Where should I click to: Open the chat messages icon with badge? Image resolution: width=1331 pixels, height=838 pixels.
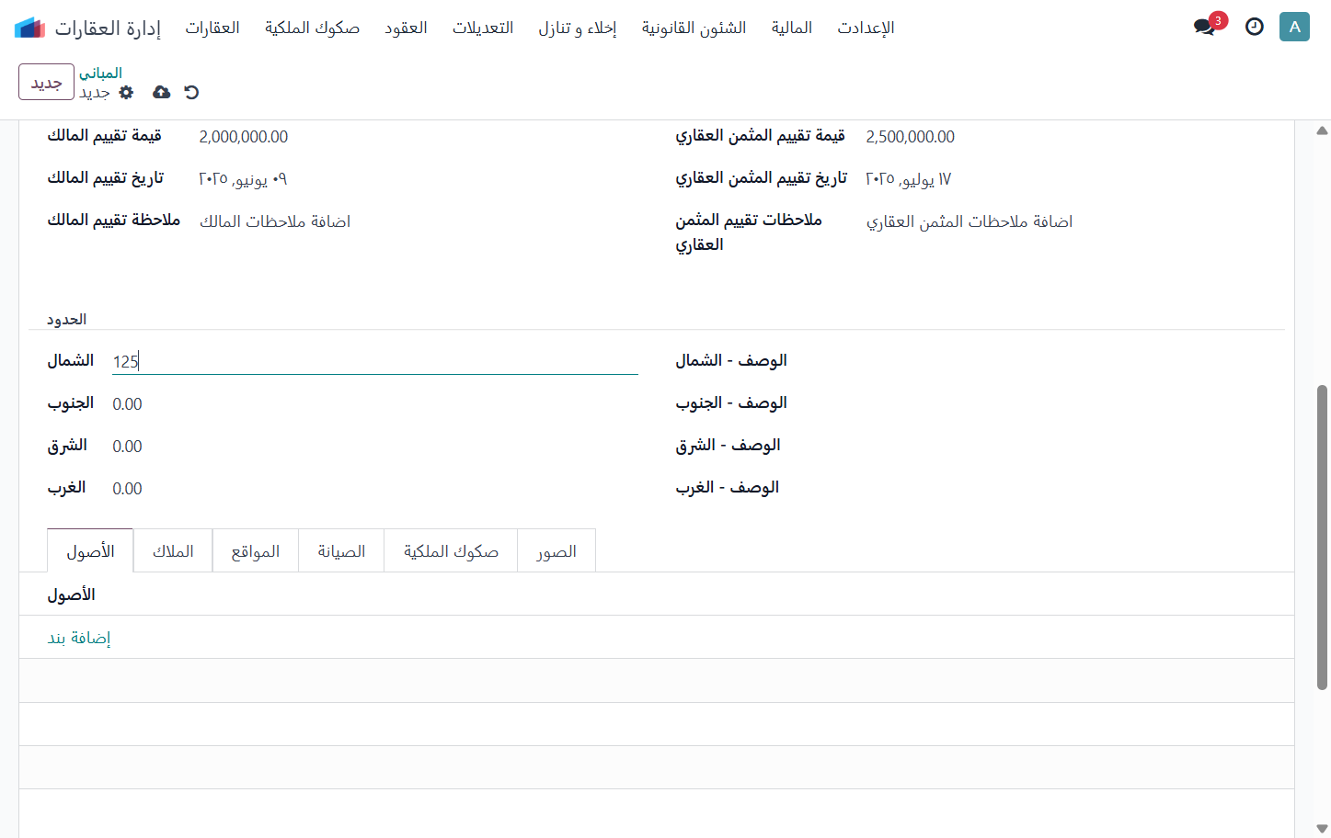click(x=1205, y=27)
